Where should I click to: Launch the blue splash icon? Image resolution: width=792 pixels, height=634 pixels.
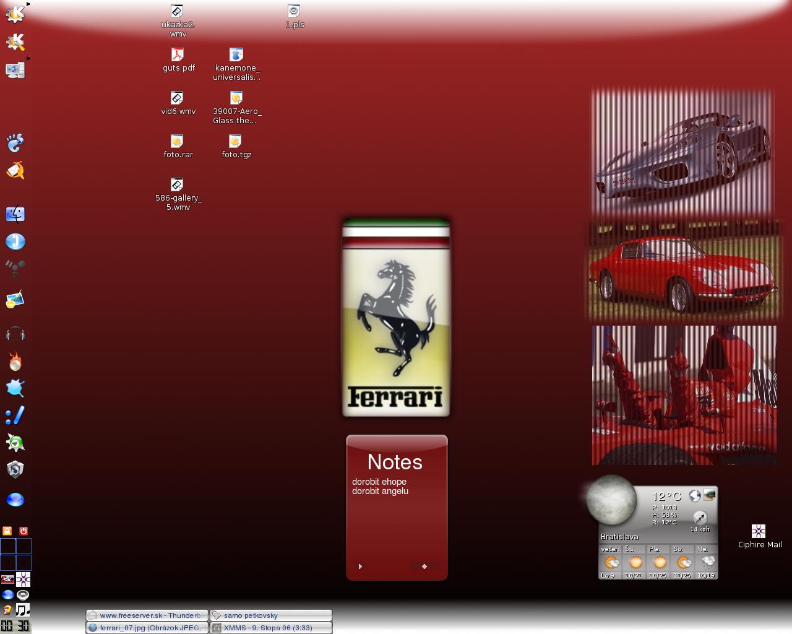[x=15, y=388]
